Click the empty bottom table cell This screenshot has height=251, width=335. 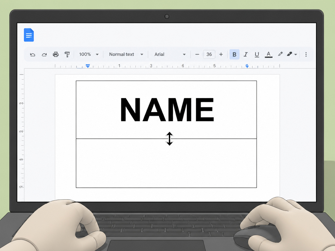[x=166, y=163]
